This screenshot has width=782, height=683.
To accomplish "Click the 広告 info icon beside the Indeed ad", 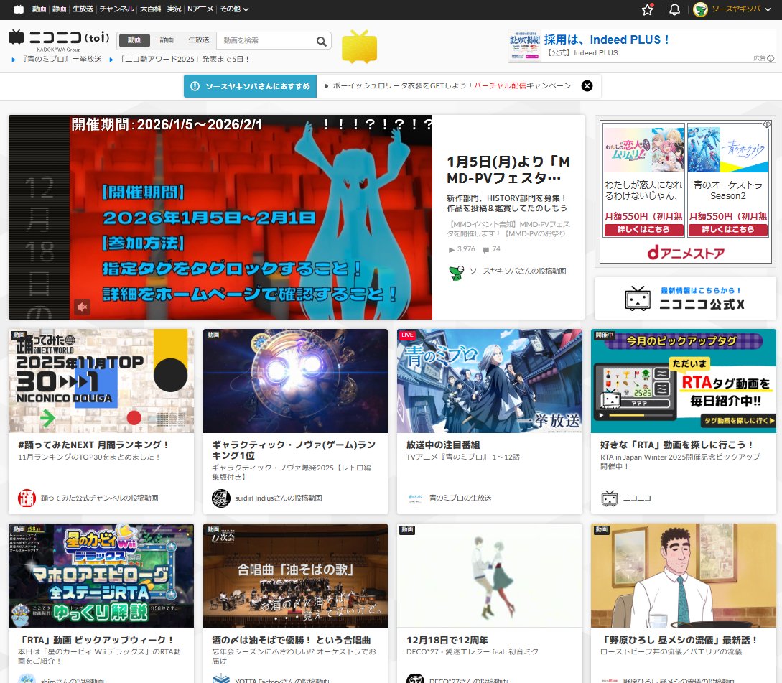I will point(771,58).
